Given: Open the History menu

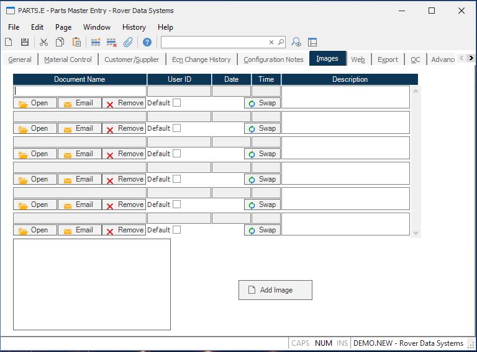Looking at the screenshot, I should (x=134, y=27).
